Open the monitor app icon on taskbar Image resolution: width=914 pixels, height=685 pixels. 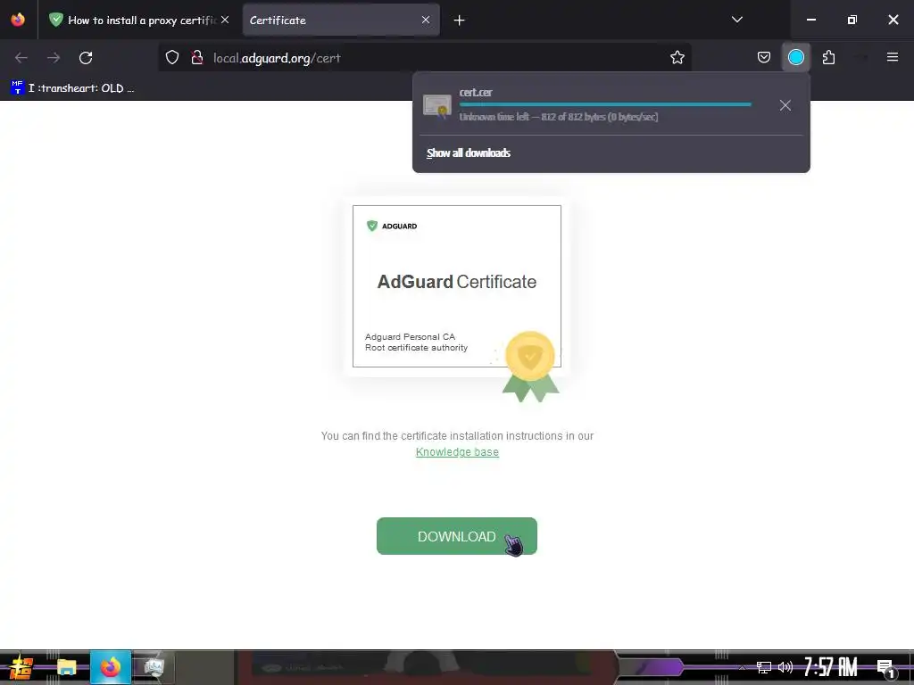154,667
